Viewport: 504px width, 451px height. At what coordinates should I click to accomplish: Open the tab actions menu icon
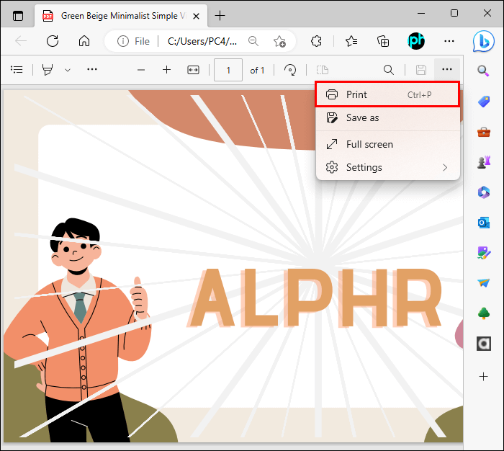(18, 15)
